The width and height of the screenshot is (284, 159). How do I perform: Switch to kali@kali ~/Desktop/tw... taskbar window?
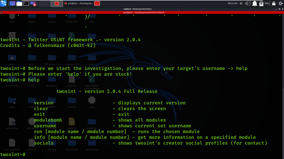pyautogui.click(x=79, y=3)
